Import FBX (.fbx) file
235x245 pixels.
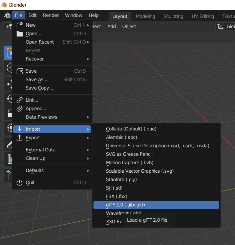[156, 196]
